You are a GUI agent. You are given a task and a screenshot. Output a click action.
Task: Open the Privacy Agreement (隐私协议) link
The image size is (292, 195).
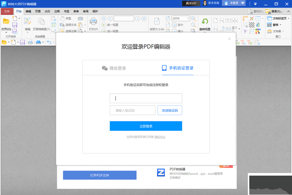(160, 137)
